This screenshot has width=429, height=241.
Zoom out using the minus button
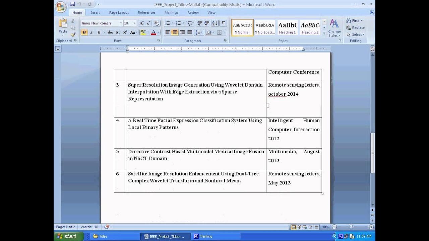pyautogui.click(x=334, y=227)
